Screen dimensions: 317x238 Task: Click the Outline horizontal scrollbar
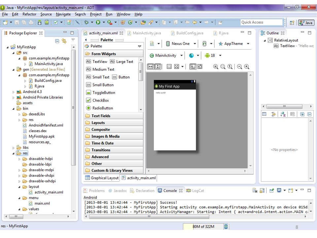click(284, 106)
